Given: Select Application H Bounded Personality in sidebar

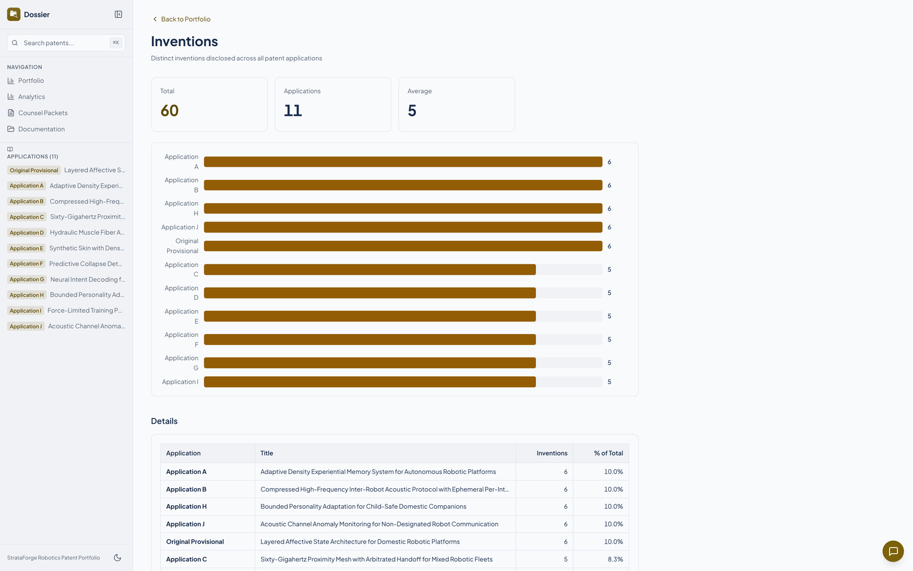Looking at the screenshot, I should 66,295.
